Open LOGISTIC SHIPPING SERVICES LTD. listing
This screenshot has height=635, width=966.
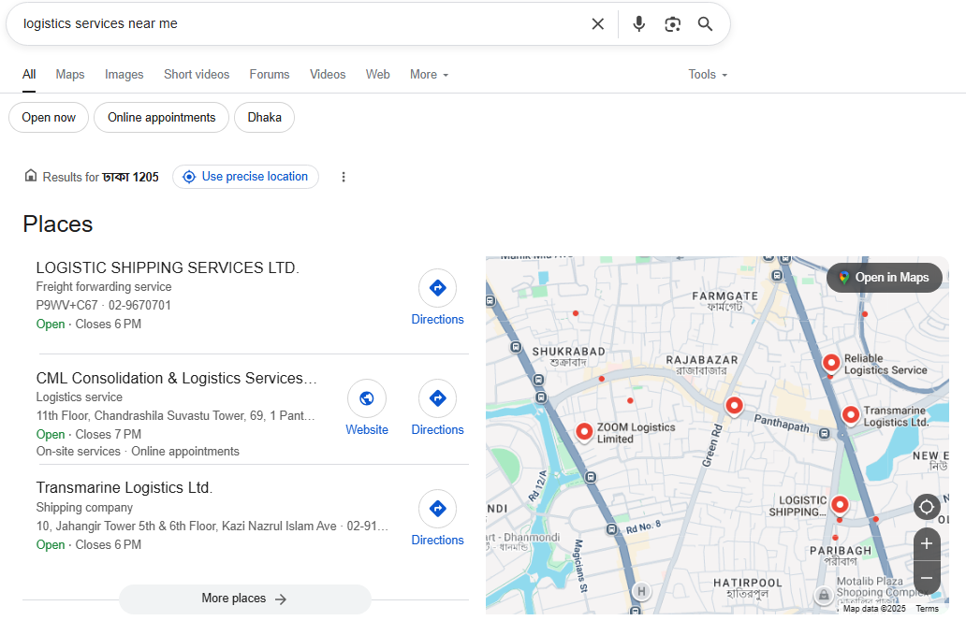click(168, 267)
